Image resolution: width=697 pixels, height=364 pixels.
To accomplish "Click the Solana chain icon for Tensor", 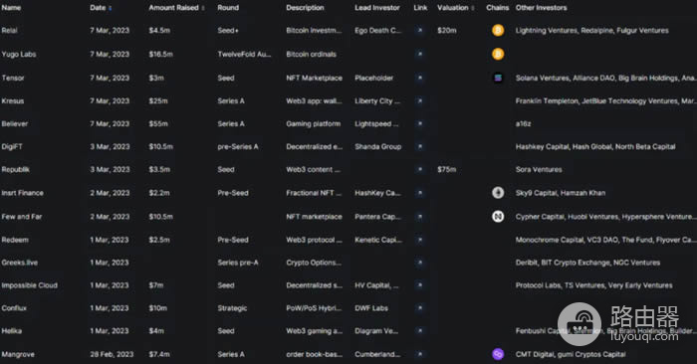I will pos(498,78).
